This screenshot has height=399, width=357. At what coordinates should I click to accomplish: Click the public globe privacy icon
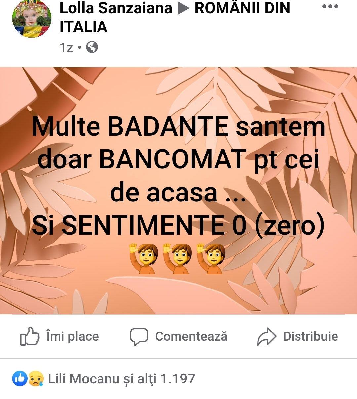92,47
